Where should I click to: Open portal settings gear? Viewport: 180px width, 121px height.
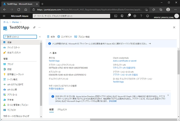coord(135,16)
